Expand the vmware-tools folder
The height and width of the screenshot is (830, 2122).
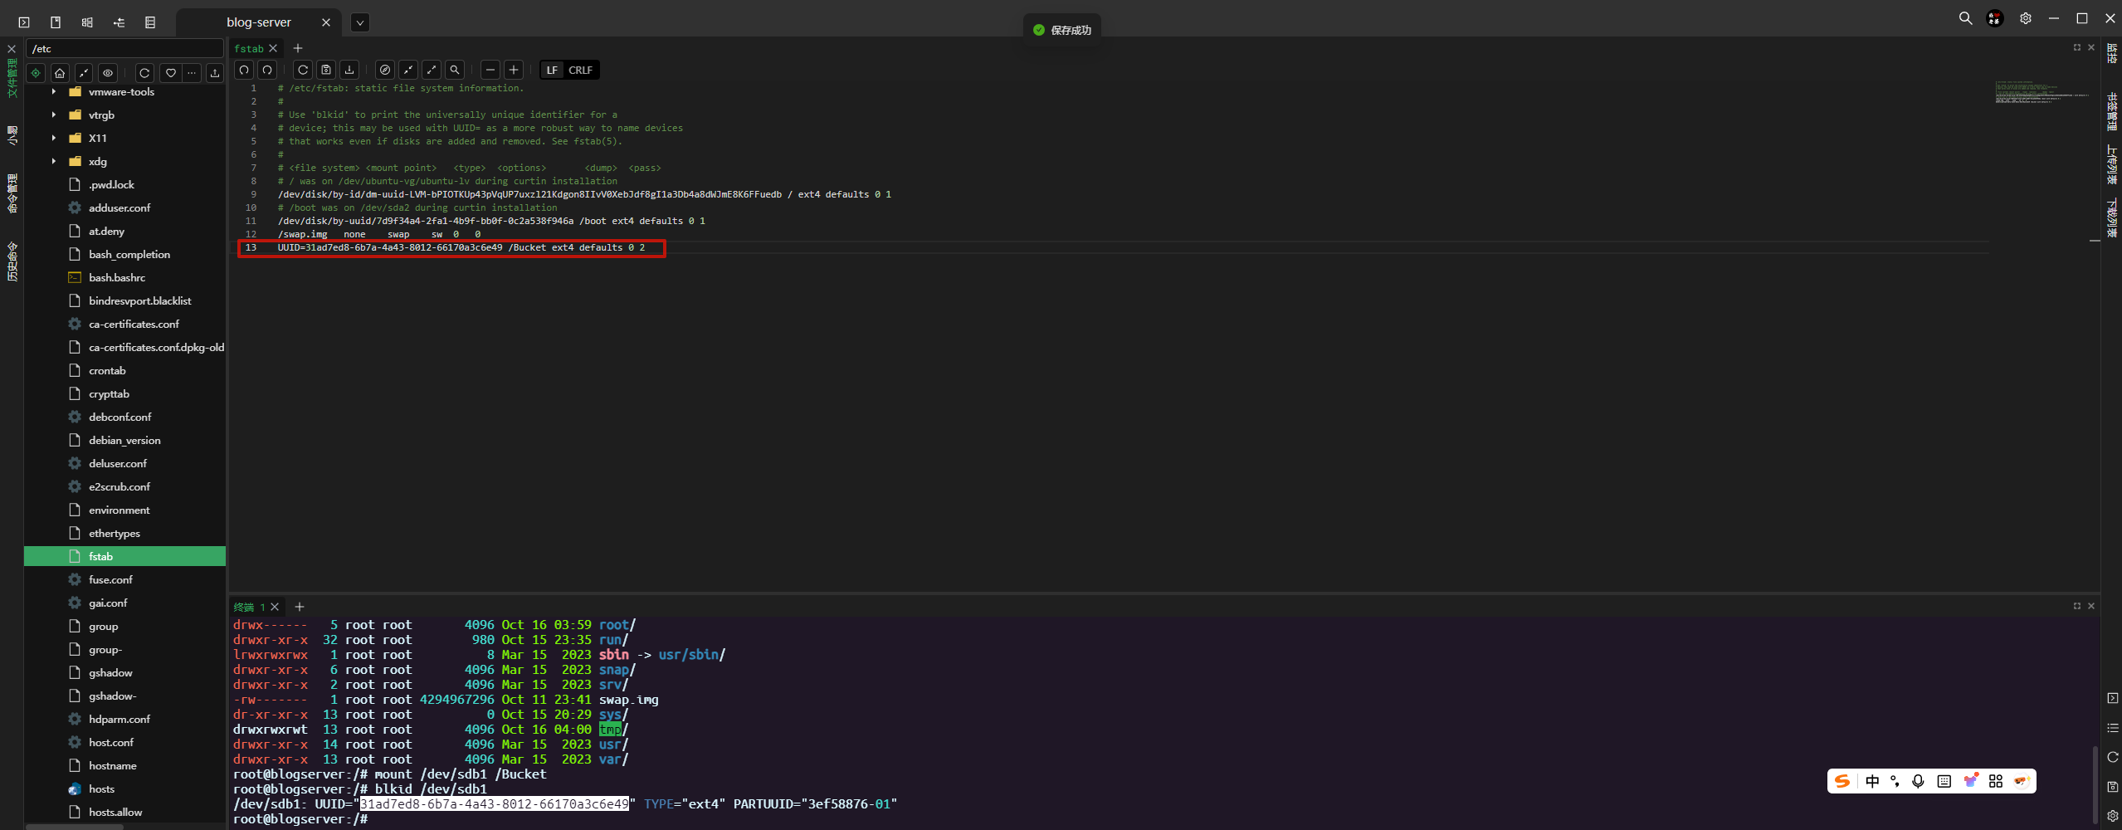point(54,91)
